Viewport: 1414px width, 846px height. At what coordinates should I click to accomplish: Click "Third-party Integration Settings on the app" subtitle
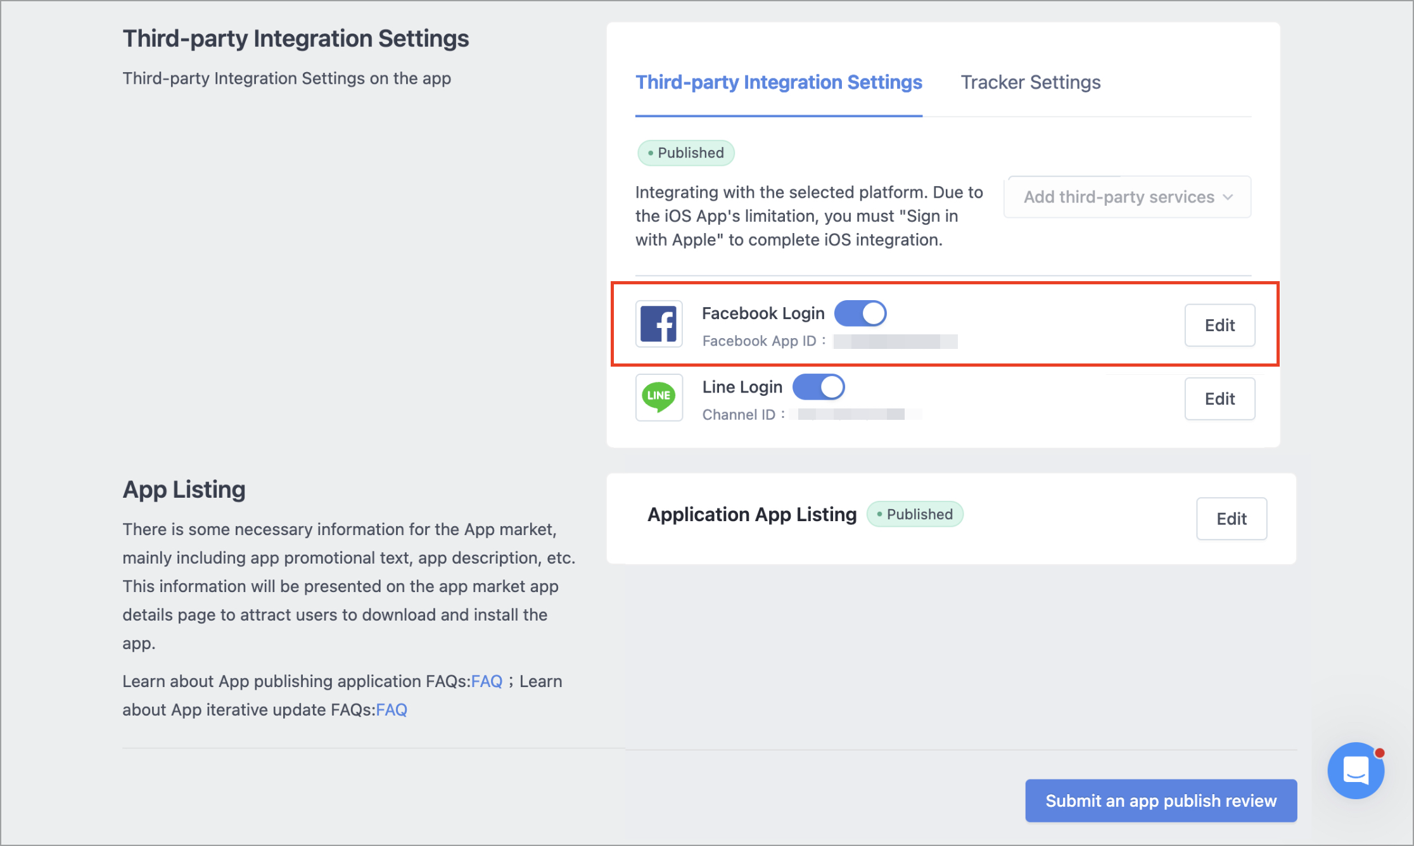pyautogui.click(x=287, y=79)
